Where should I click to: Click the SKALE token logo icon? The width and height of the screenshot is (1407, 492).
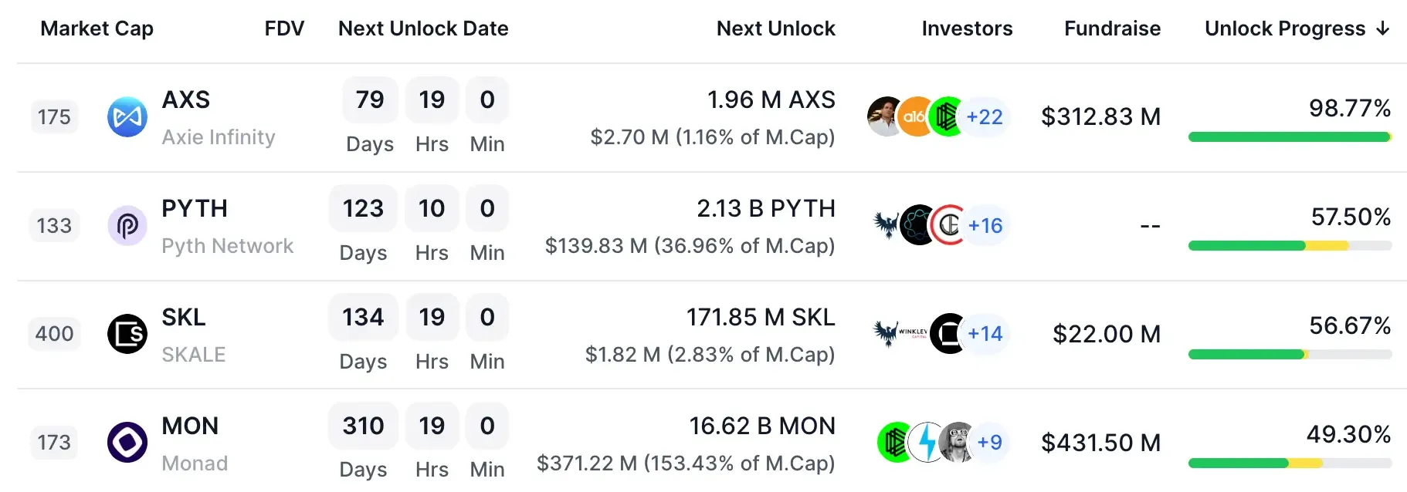[127, 334]
